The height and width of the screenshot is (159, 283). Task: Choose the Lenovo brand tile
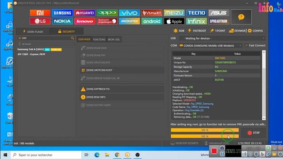(x=84, y=21)
